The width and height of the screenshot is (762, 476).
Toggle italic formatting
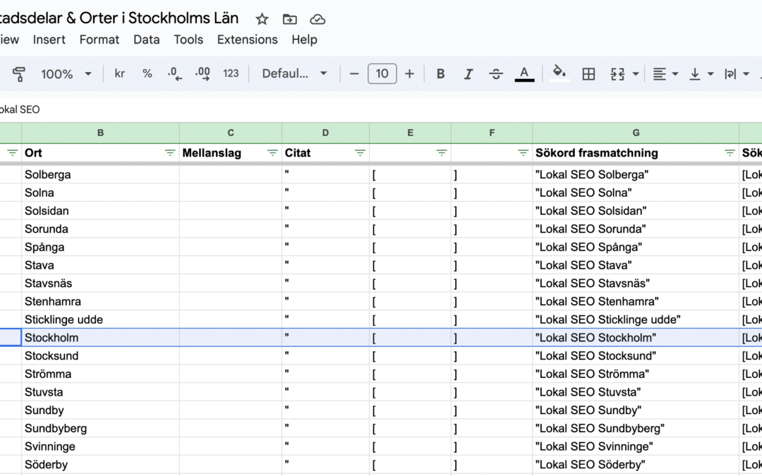click(x=468, y=74)
